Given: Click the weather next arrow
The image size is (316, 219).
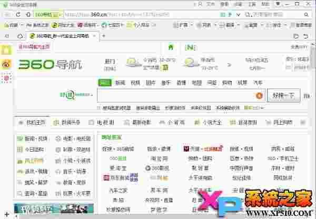Looking at the screenshot, I should pyautogui.click(x=229, y=65).
